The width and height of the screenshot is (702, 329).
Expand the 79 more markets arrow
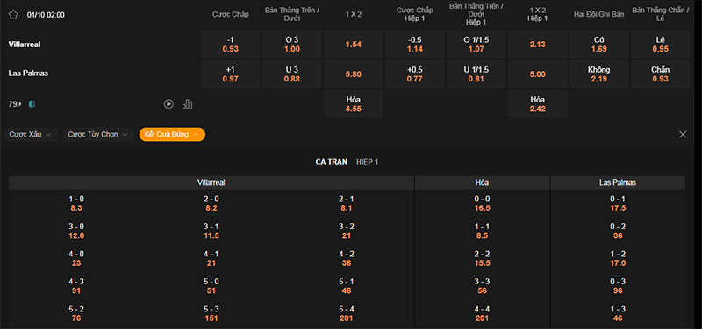pyautogui.click(x=15, y=104)
